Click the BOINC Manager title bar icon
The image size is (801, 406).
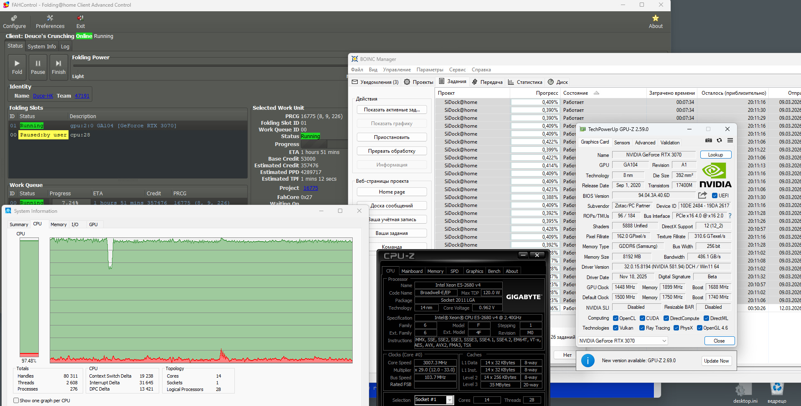(x=355, y=59)
